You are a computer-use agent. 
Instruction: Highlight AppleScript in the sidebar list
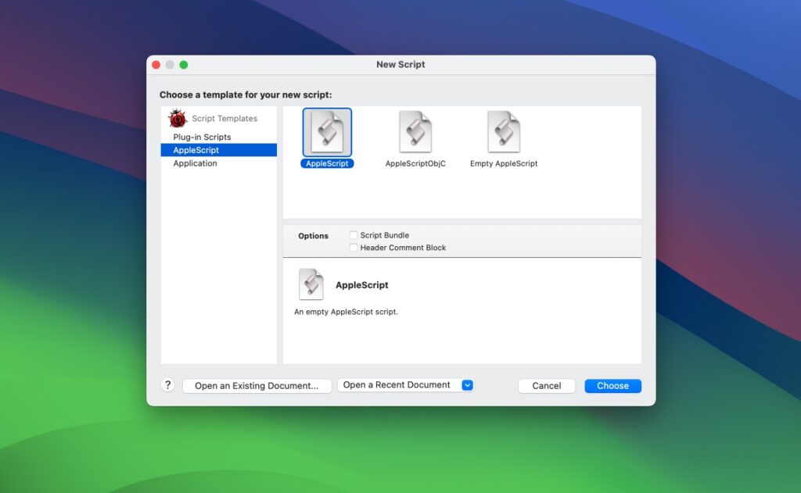tap(195, 149)
